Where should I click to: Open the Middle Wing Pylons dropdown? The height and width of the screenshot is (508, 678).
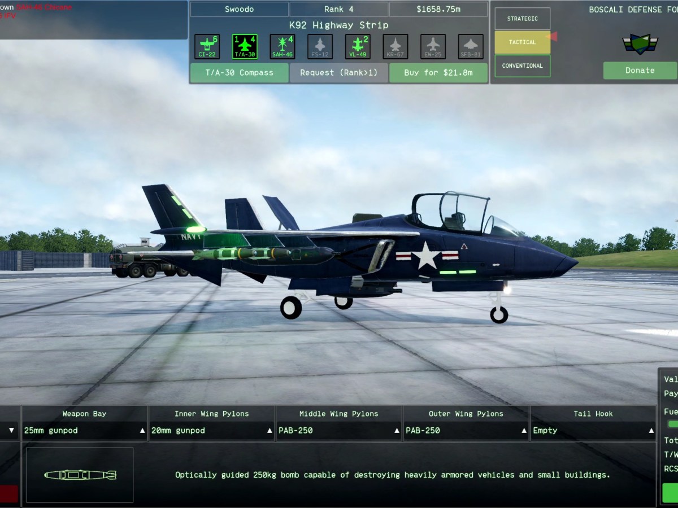pos(338,431)
